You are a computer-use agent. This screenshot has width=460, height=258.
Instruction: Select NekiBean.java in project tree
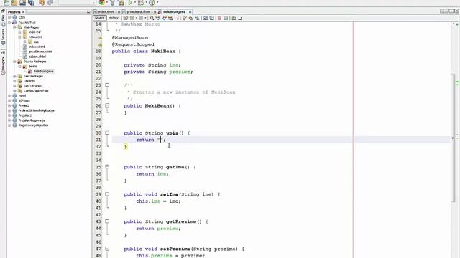tap(43, 72)
